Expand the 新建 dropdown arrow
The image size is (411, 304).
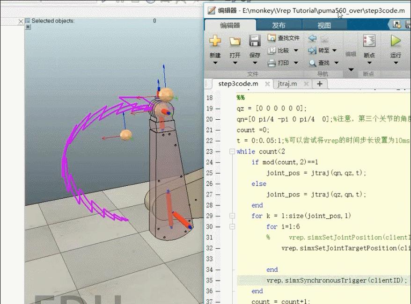pyautogui.click(x=215, y=63)
